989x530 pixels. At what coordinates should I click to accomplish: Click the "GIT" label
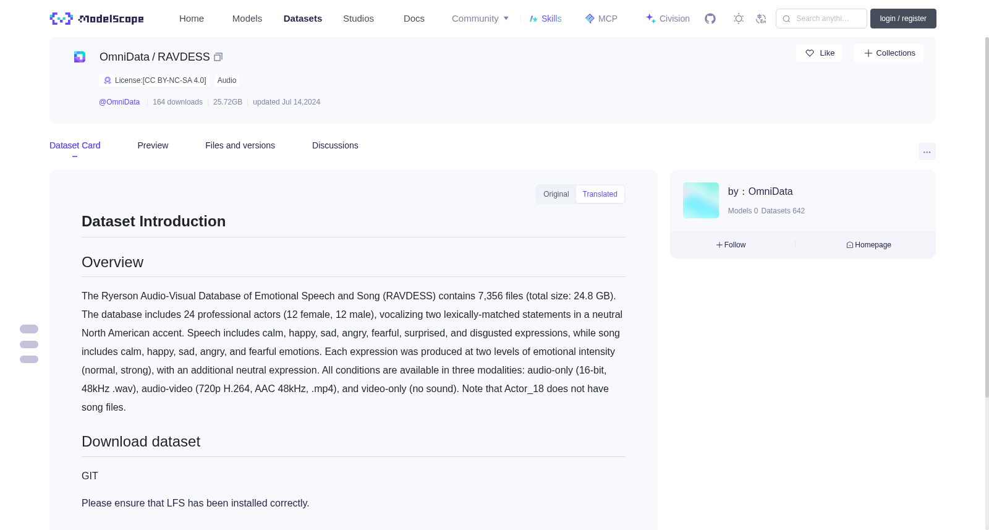point(90,476)
